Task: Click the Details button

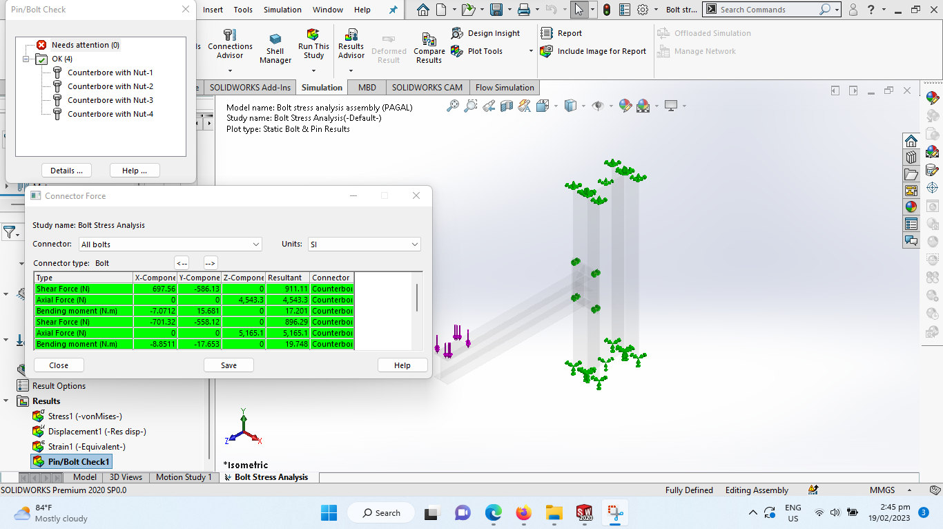Action: tap(66, 171)
